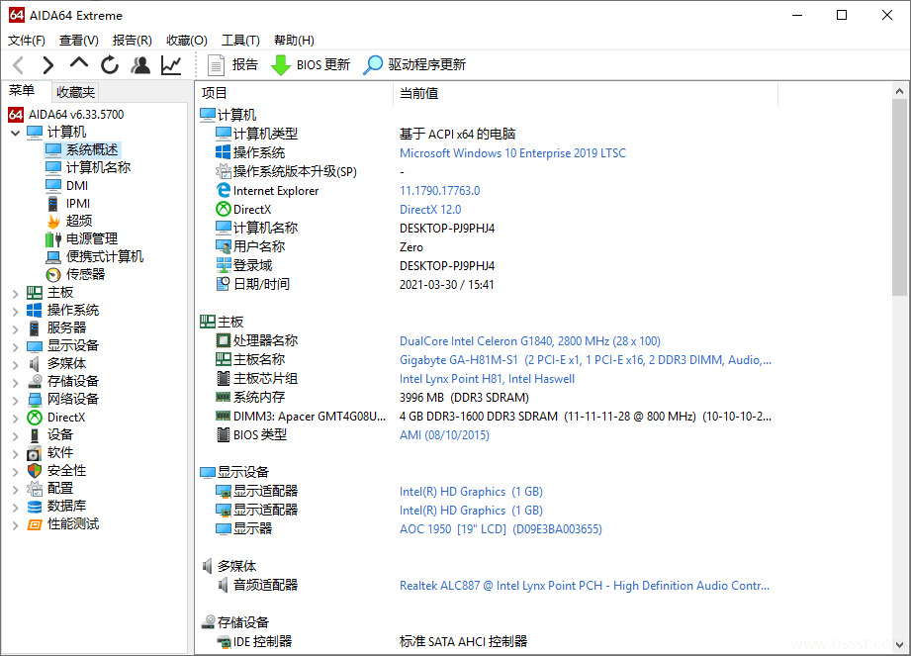Click the AIDA64 v6.33.5700 root icon
The height and width of the screenshot is (656, 911).
click(16, 115)
